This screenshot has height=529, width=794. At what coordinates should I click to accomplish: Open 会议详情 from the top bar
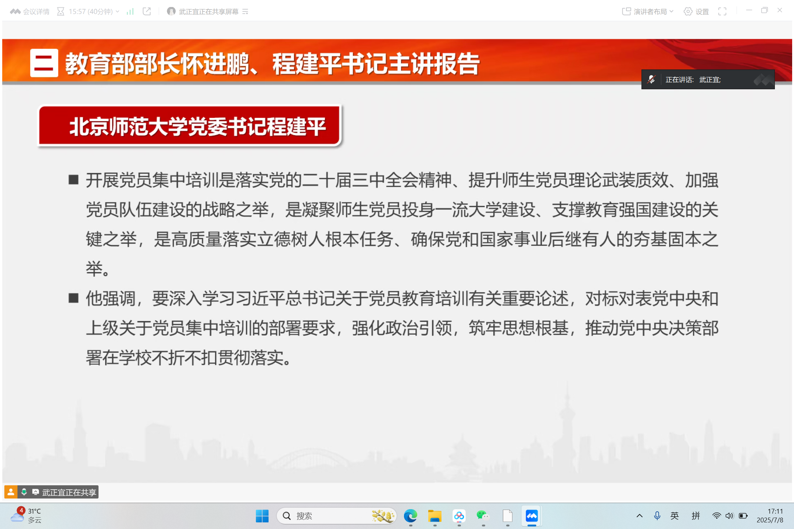37,11
